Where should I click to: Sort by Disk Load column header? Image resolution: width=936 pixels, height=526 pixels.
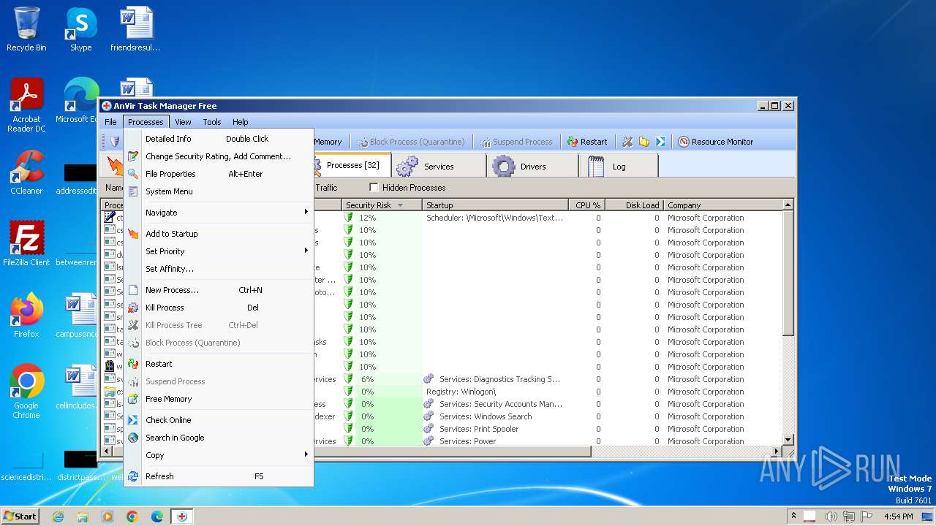634,205
